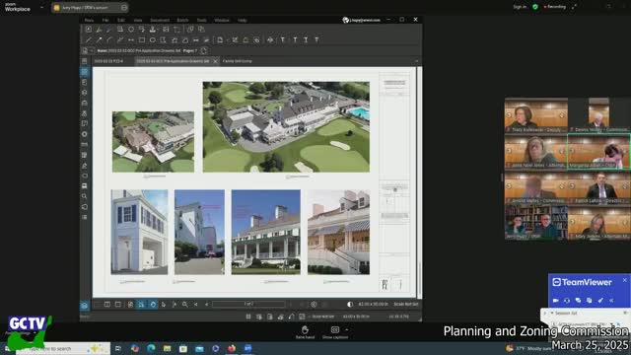Click the large aerial clubhouse rendering

click(x=286, y=127)
